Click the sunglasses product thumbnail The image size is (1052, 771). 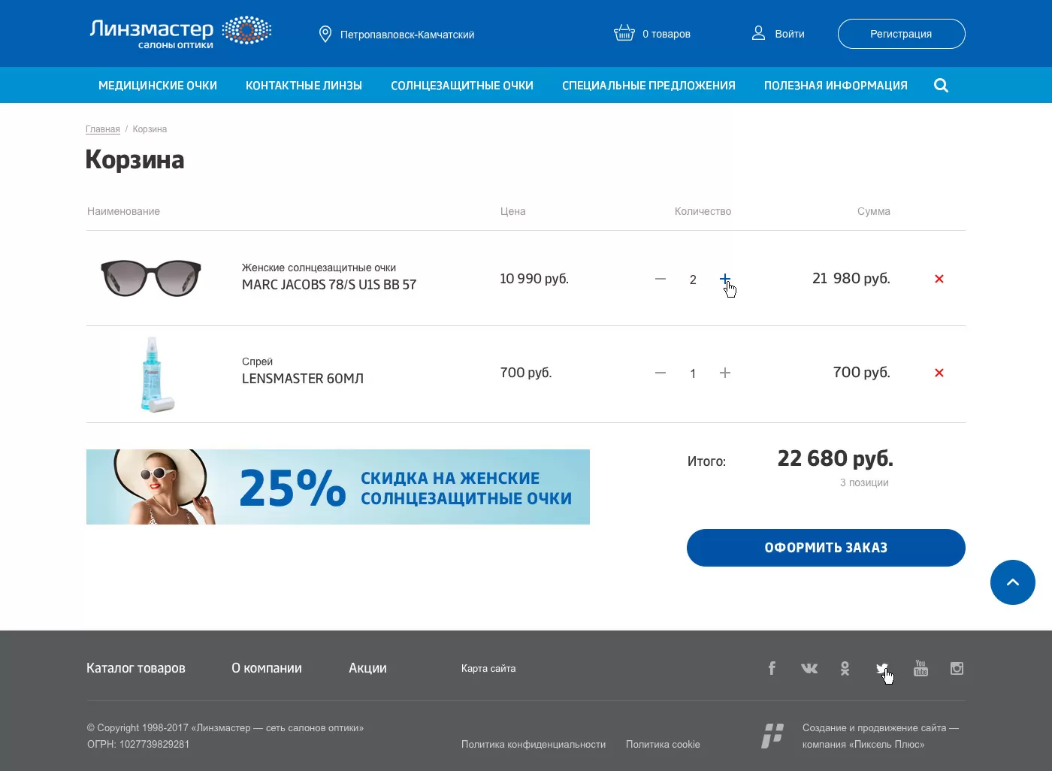coord(151,278)
